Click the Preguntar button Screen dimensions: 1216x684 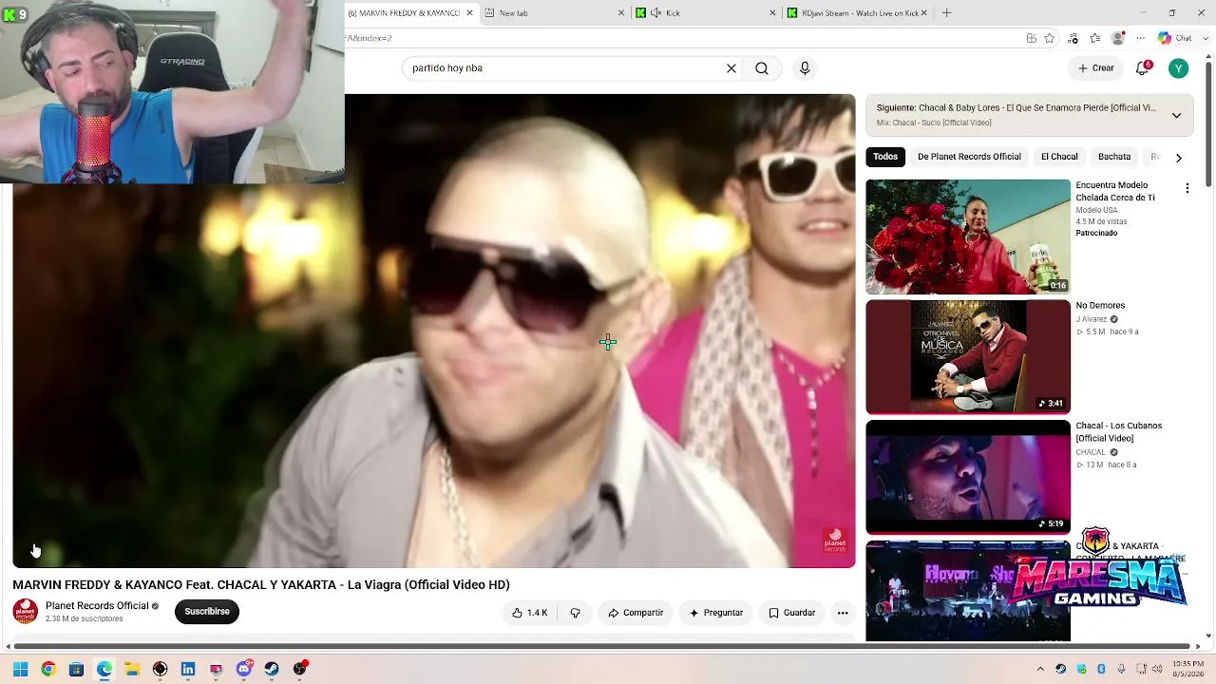pos(716,613)
